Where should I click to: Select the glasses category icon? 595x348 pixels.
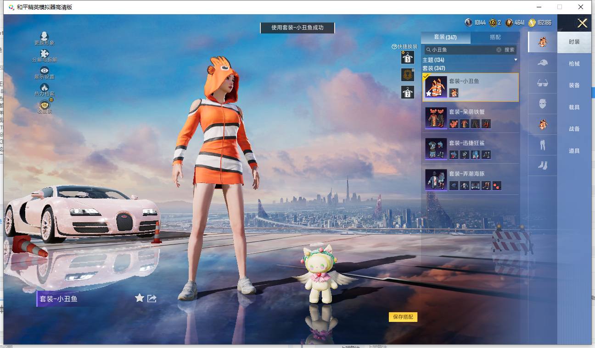click(543, 83)
